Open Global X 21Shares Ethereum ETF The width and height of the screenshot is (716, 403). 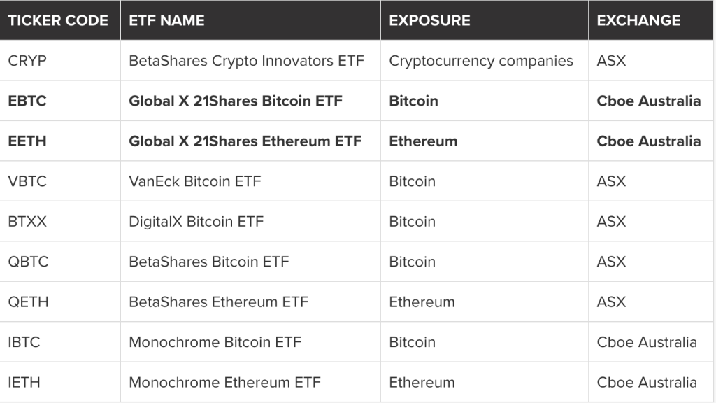245,141
